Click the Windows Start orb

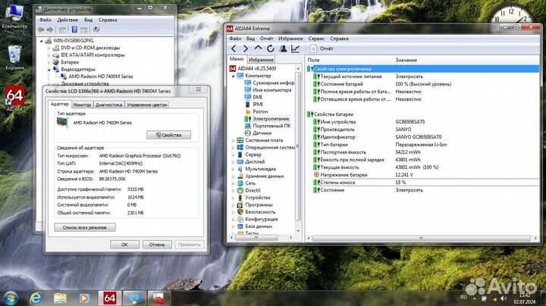pyautogui.click(x=11, y=298)
